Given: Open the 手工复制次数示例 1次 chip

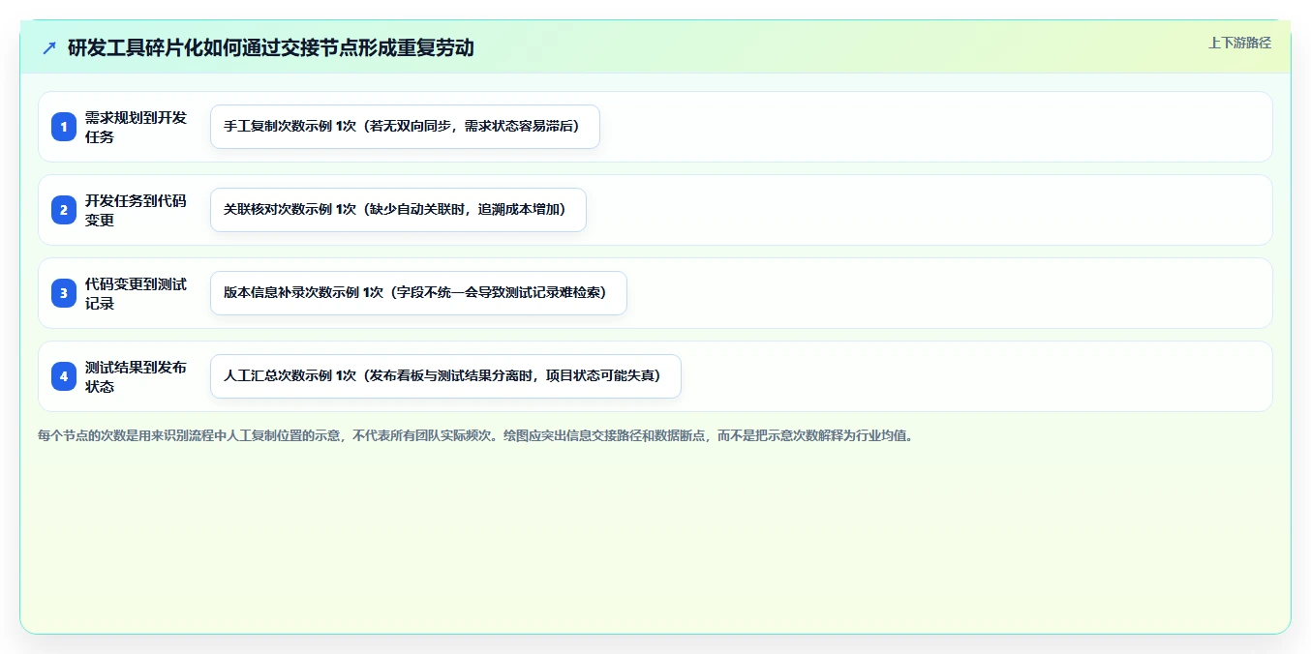Looking at the screenshot, I should point(405,127).
